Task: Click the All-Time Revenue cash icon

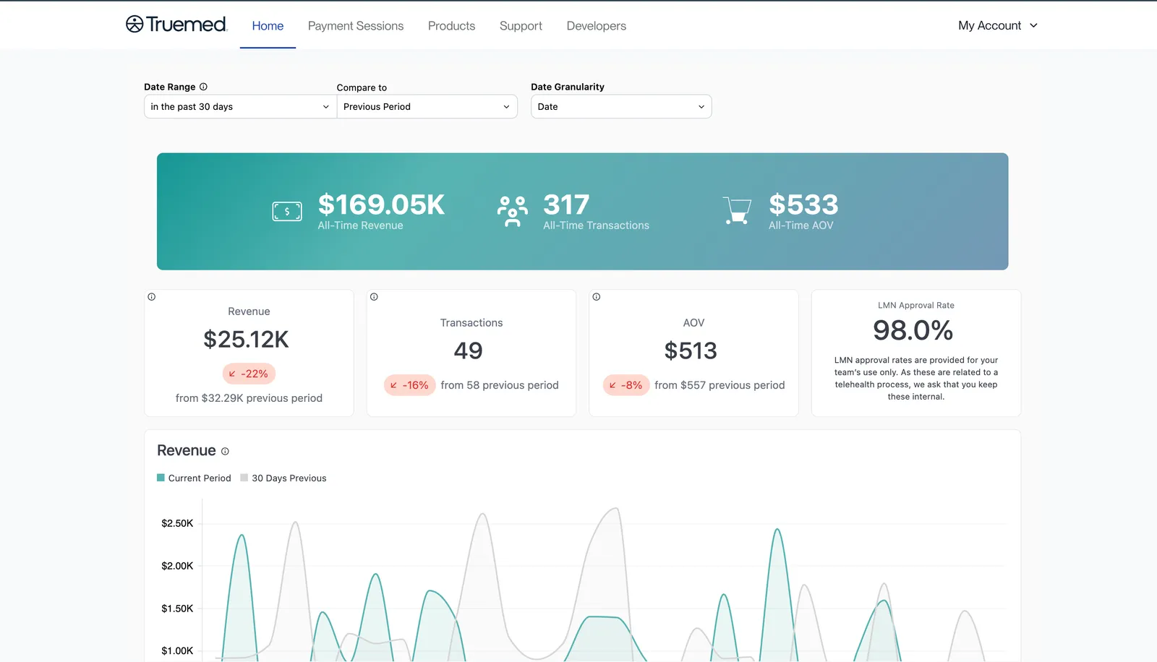Action: click(287, 211)
